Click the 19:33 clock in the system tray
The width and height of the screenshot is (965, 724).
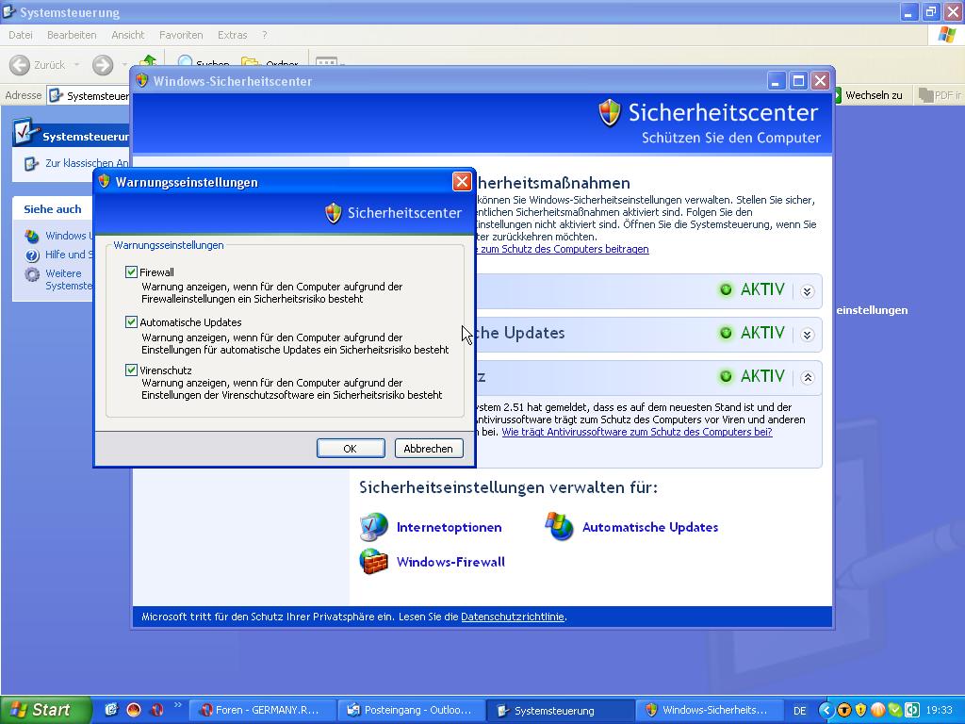click(x=940, y=711)
